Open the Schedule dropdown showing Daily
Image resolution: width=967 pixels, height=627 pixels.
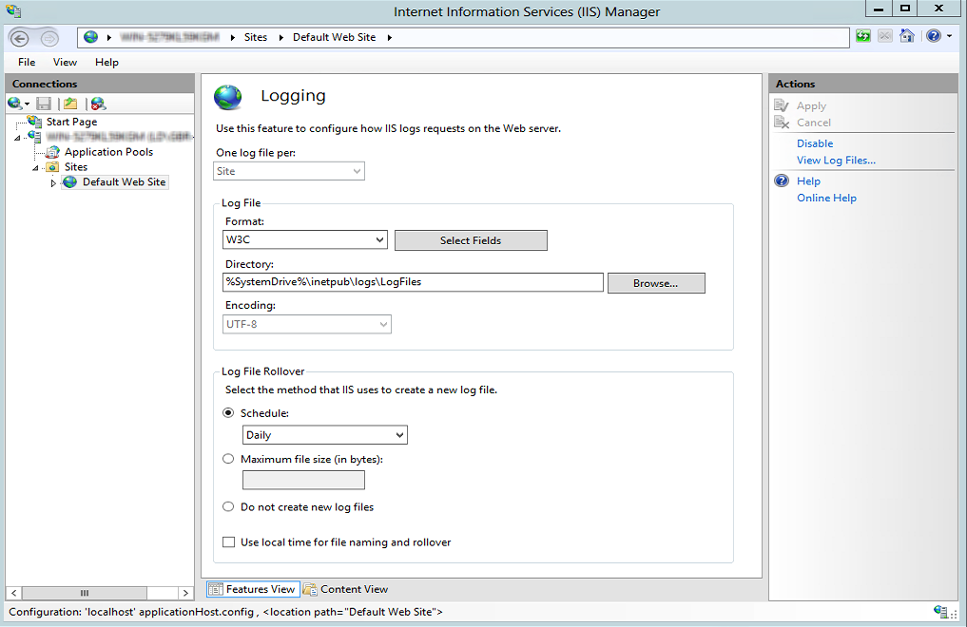coord(324,435)
